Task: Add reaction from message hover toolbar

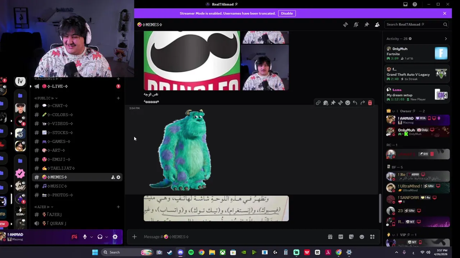Action: click(348, 103)
